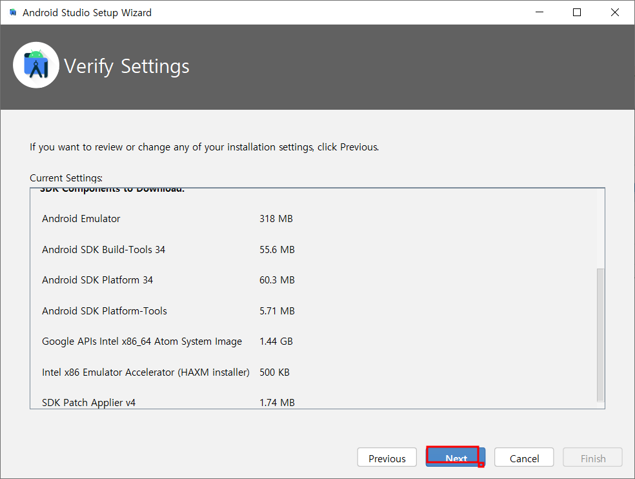Select Android SDK Platform-Tools row
This screenshot has width=635, height=479.
point(104,311)
